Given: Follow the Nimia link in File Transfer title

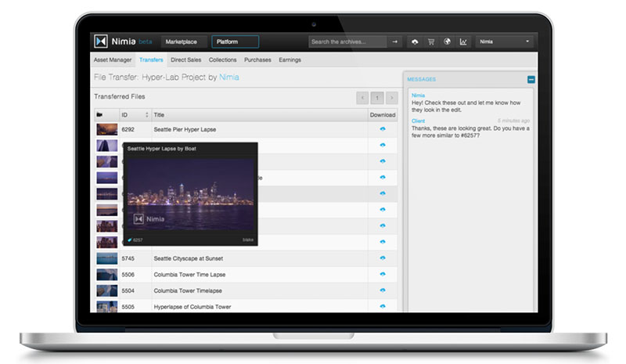Looking at the screenshot, I should click(x=229, y=77).
